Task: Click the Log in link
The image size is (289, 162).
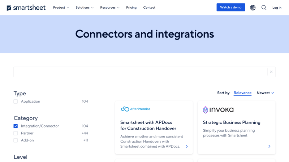Action: (277, 8)
